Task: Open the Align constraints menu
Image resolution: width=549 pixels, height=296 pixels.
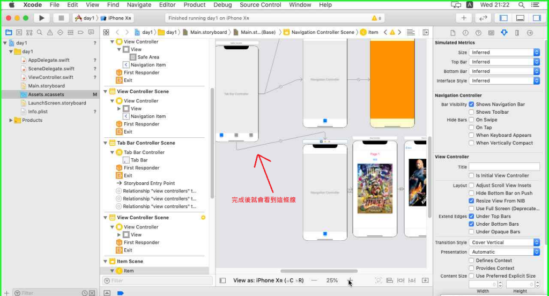Action: click(x=389, y=280)
